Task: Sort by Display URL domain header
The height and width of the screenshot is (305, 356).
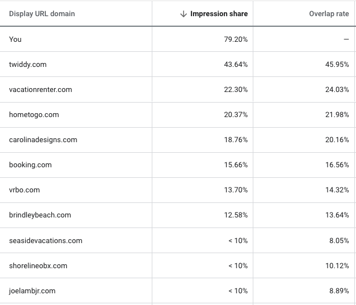Action: pos(42,14)
